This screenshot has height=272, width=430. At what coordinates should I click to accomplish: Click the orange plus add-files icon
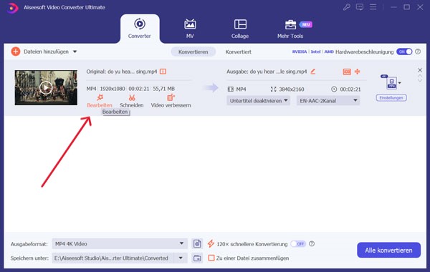click(16, 52)
